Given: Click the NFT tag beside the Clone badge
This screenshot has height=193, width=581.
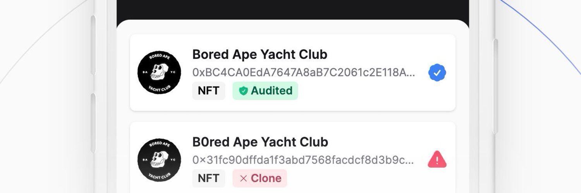Looking at the screenshot, I should [x=208, y=178].
